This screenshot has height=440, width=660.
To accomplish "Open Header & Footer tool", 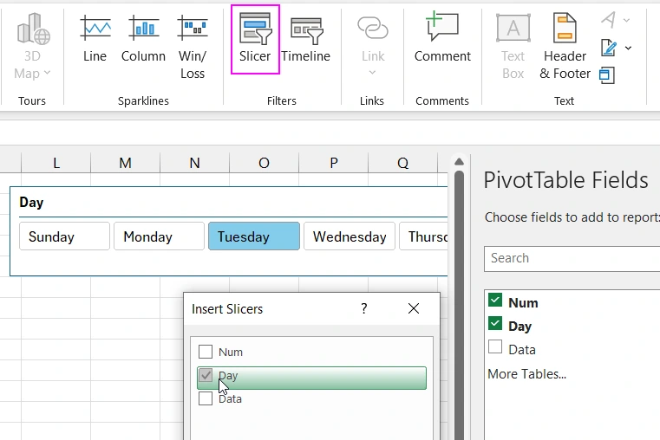I will (565, 47).
